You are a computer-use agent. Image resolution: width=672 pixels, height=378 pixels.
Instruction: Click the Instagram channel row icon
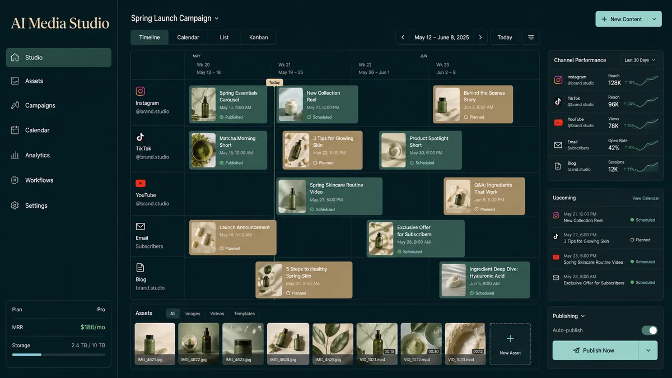click(141, 91)
